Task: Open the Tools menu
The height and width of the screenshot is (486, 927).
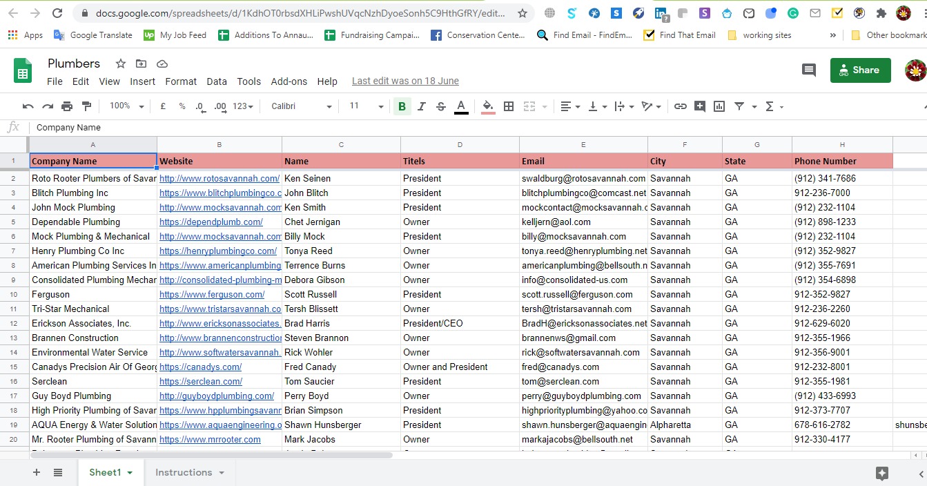Action: (249, 81)
